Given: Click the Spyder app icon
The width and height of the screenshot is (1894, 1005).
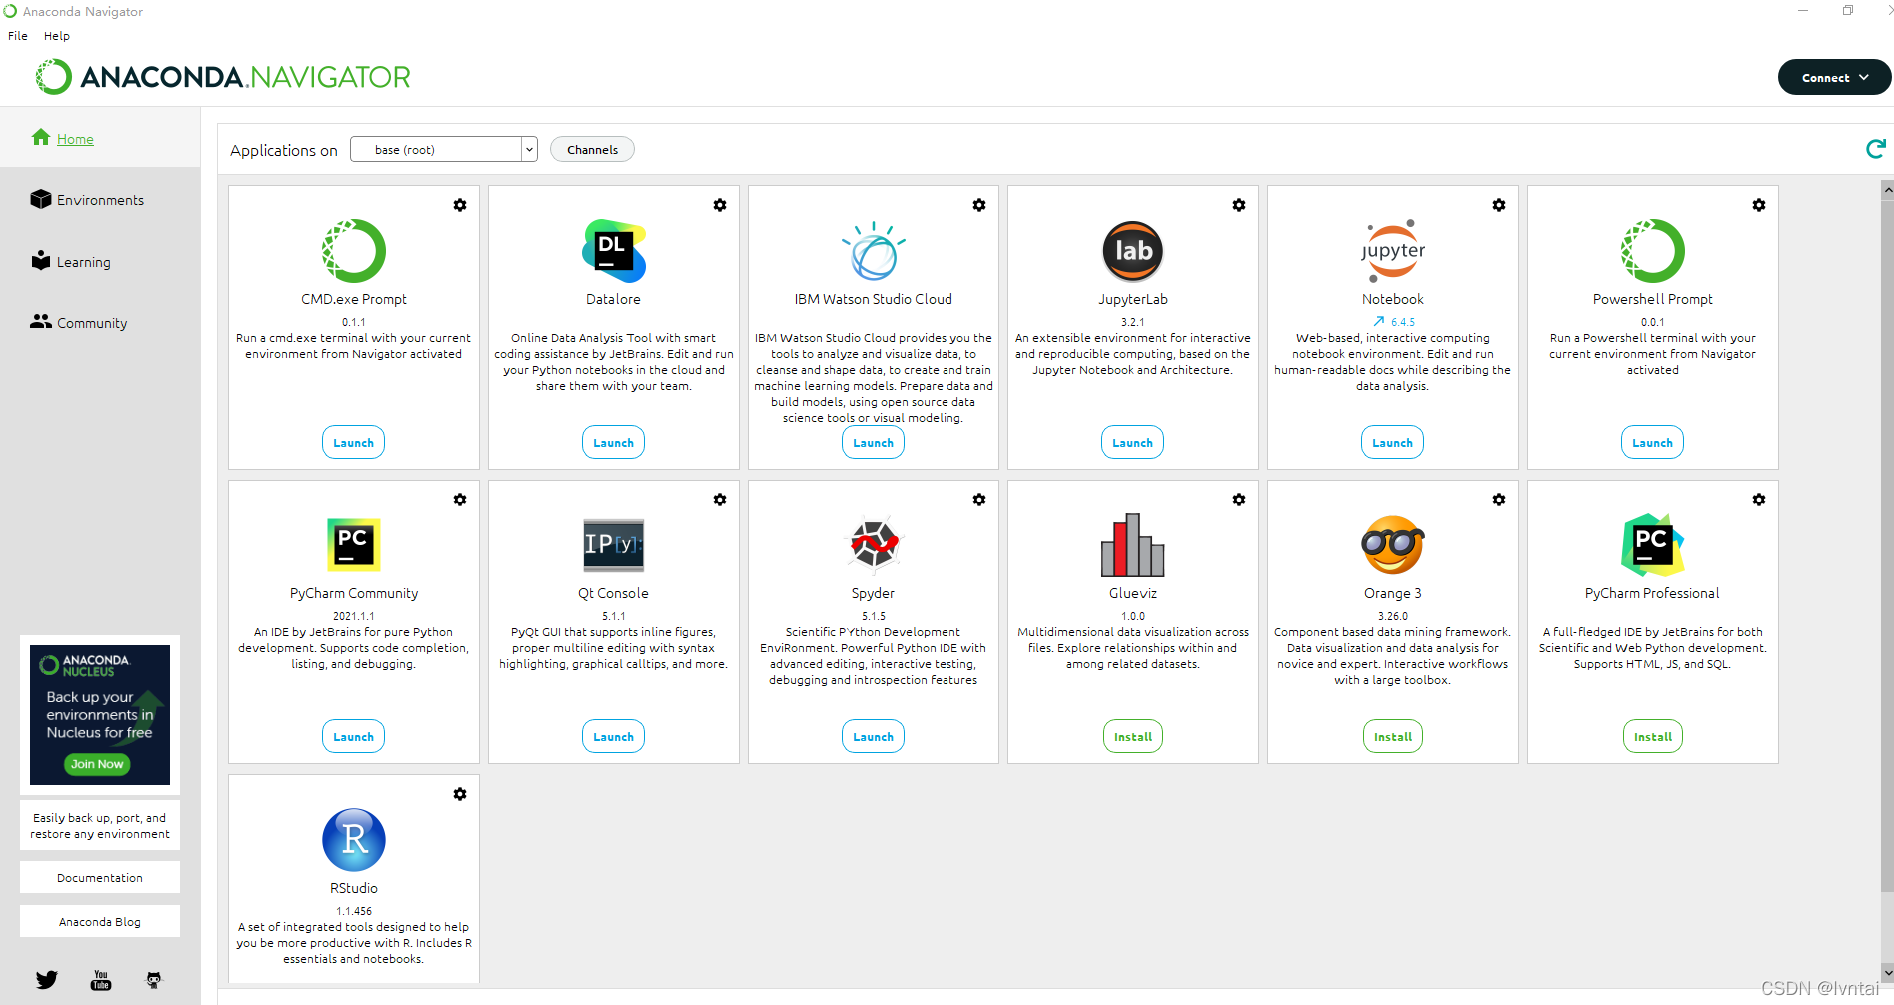Looking at the screenshot, I should (x=874, y=544).
